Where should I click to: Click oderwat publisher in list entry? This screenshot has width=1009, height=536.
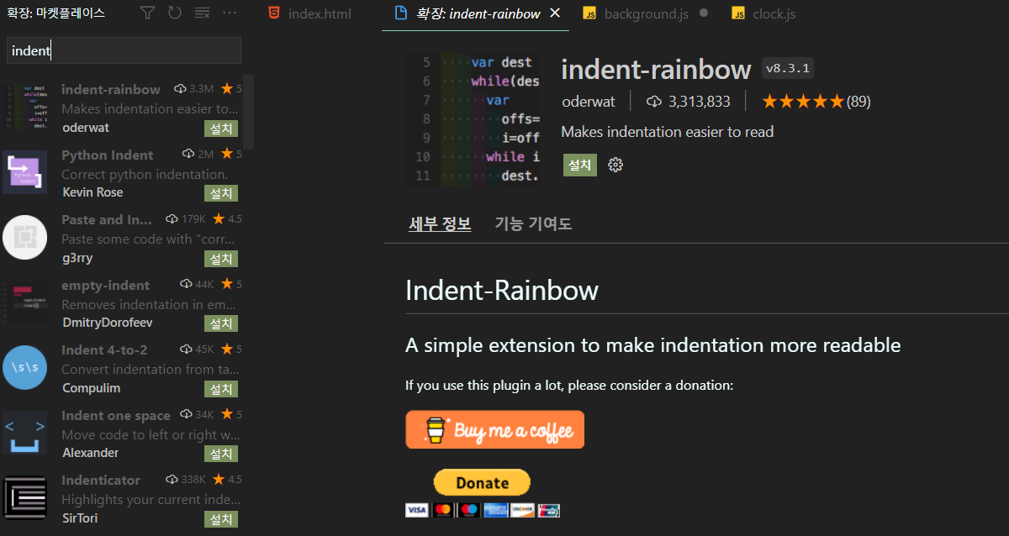click(x=86, y=128)
